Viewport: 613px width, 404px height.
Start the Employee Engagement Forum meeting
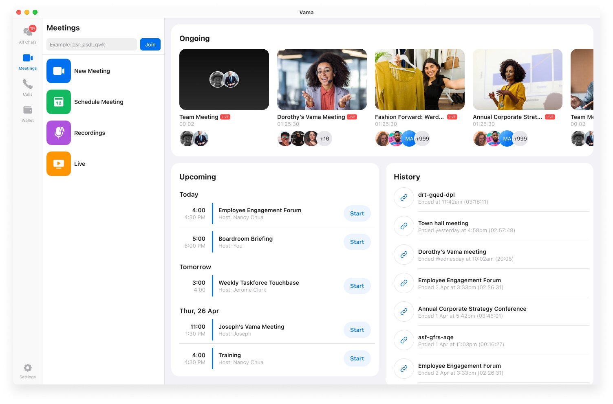click(x=357, y=213)
